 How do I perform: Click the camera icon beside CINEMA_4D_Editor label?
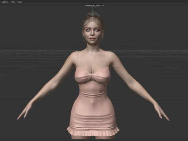click(103, 5)
